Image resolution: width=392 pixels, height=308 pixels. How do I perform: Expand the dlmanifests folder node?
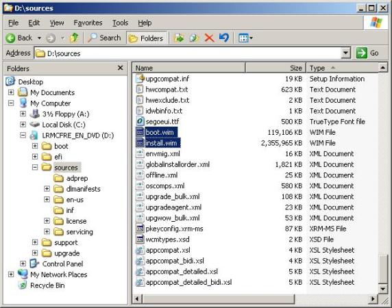(x=47, y=189)
